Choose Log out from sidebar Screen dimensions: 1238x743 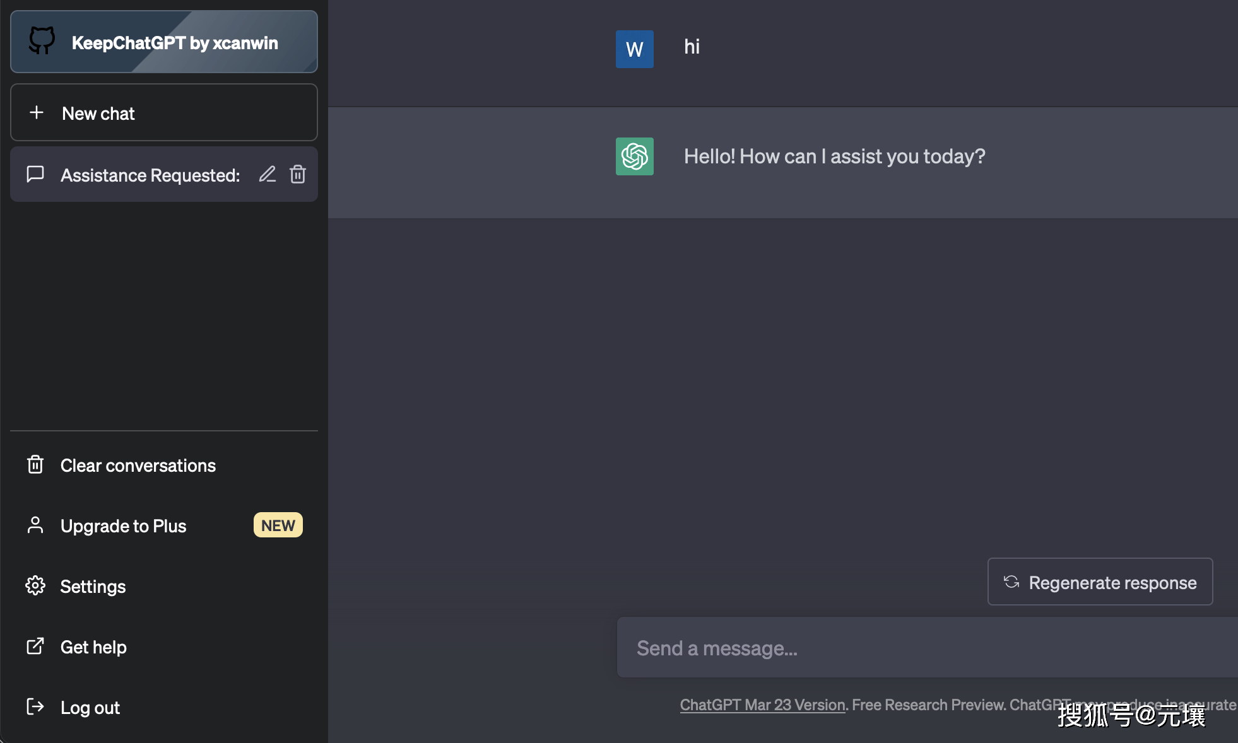coord(90,708)
